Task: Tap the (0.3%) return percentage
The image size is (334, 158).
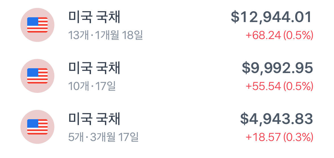Action: (x=298, y=137)
